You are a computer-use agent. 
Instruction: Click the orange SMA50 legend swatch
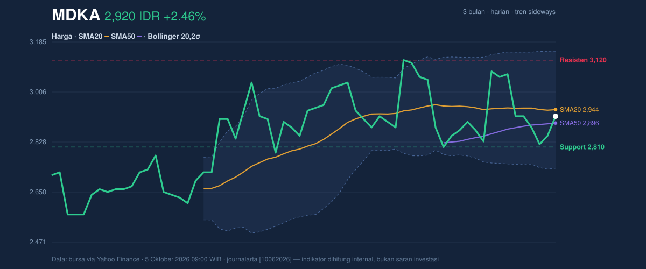(107, 37)
